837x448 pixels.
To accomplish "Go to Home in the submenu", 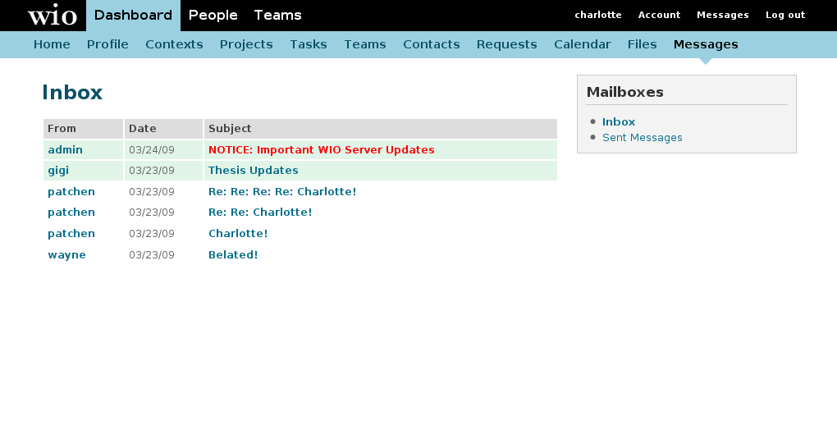I will (52, 44).
